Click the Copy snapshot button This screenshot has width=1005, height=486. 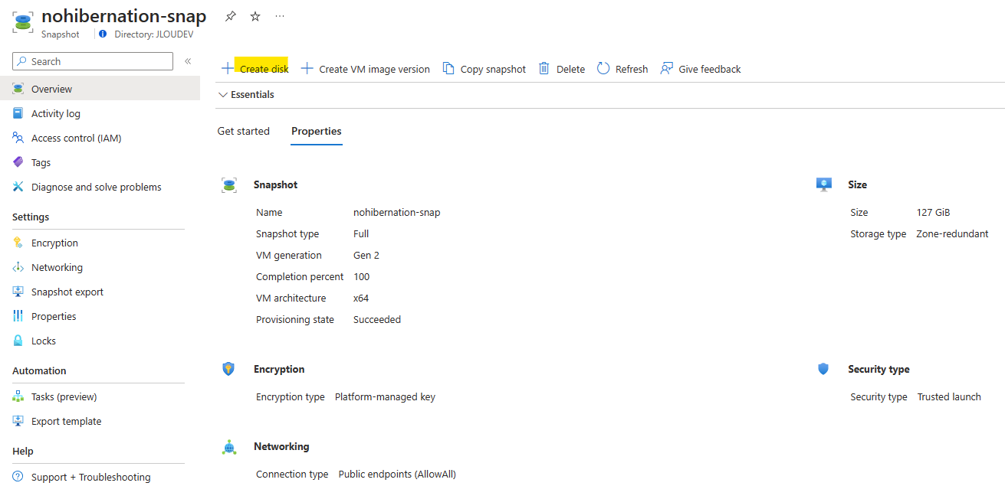pos(484,69)
